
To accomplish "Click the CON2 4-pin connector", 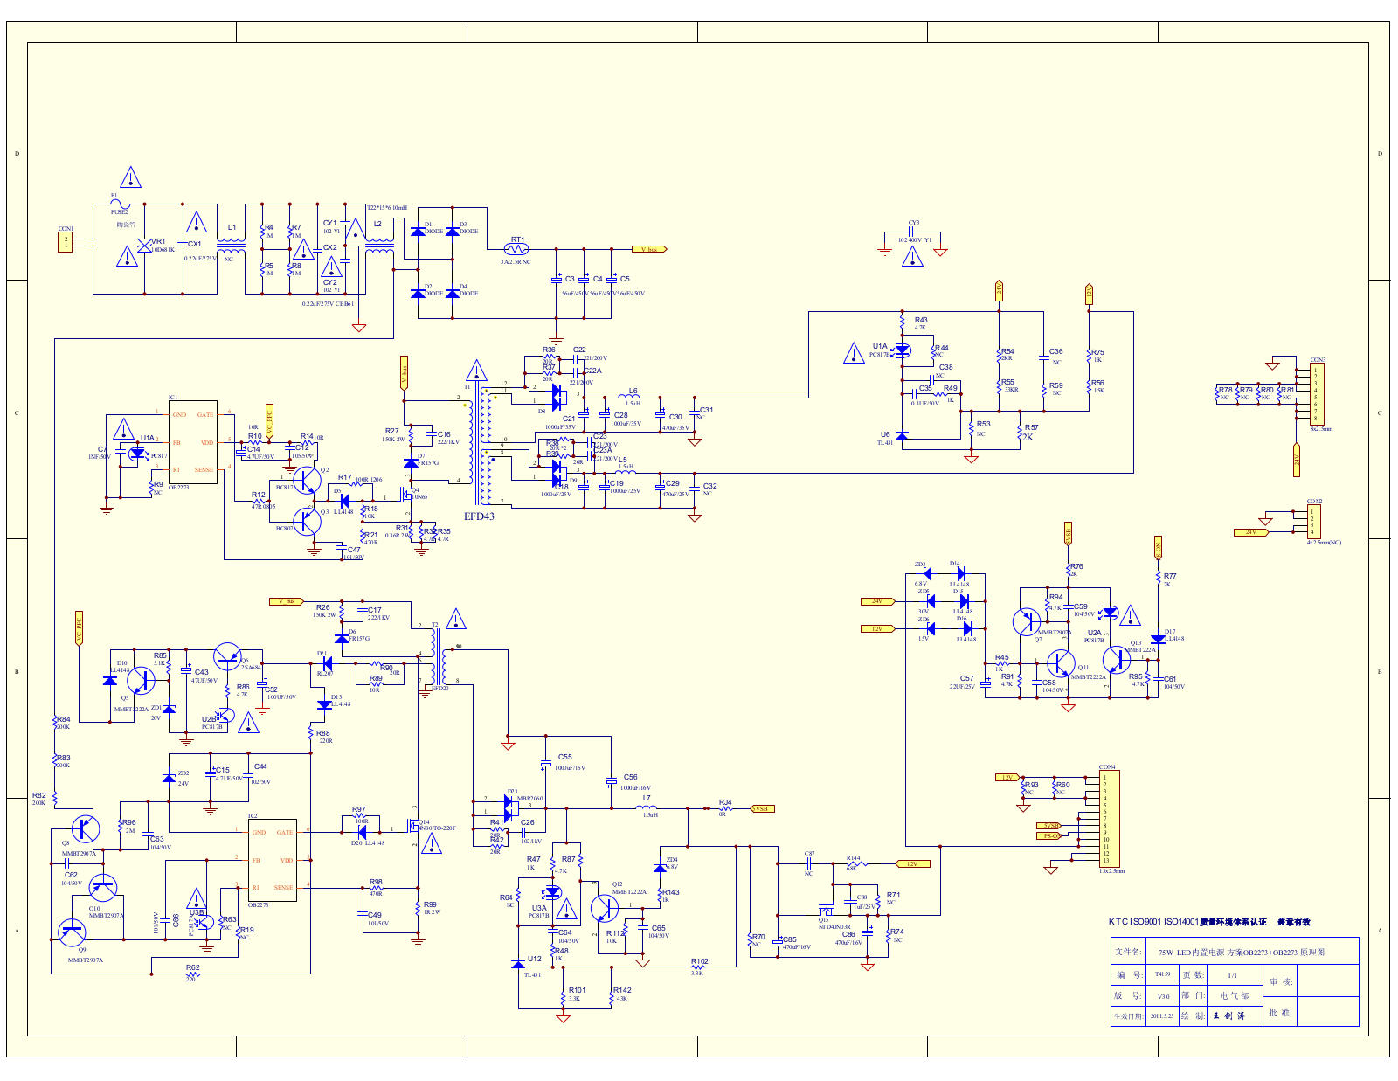I will pos(1313,521).
